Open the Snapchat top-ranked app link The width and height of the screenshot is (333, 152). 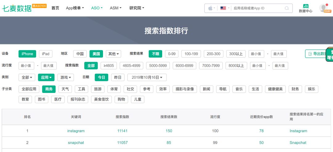click(x=298, y=143)
